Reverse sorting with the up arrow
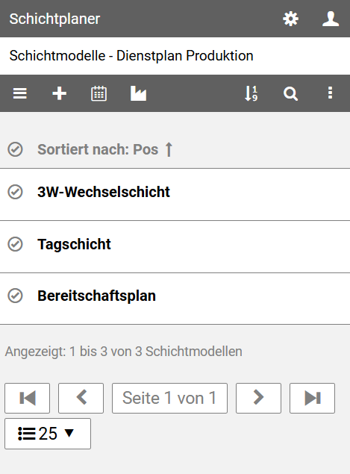350x474 pixels. pos(169,149)
